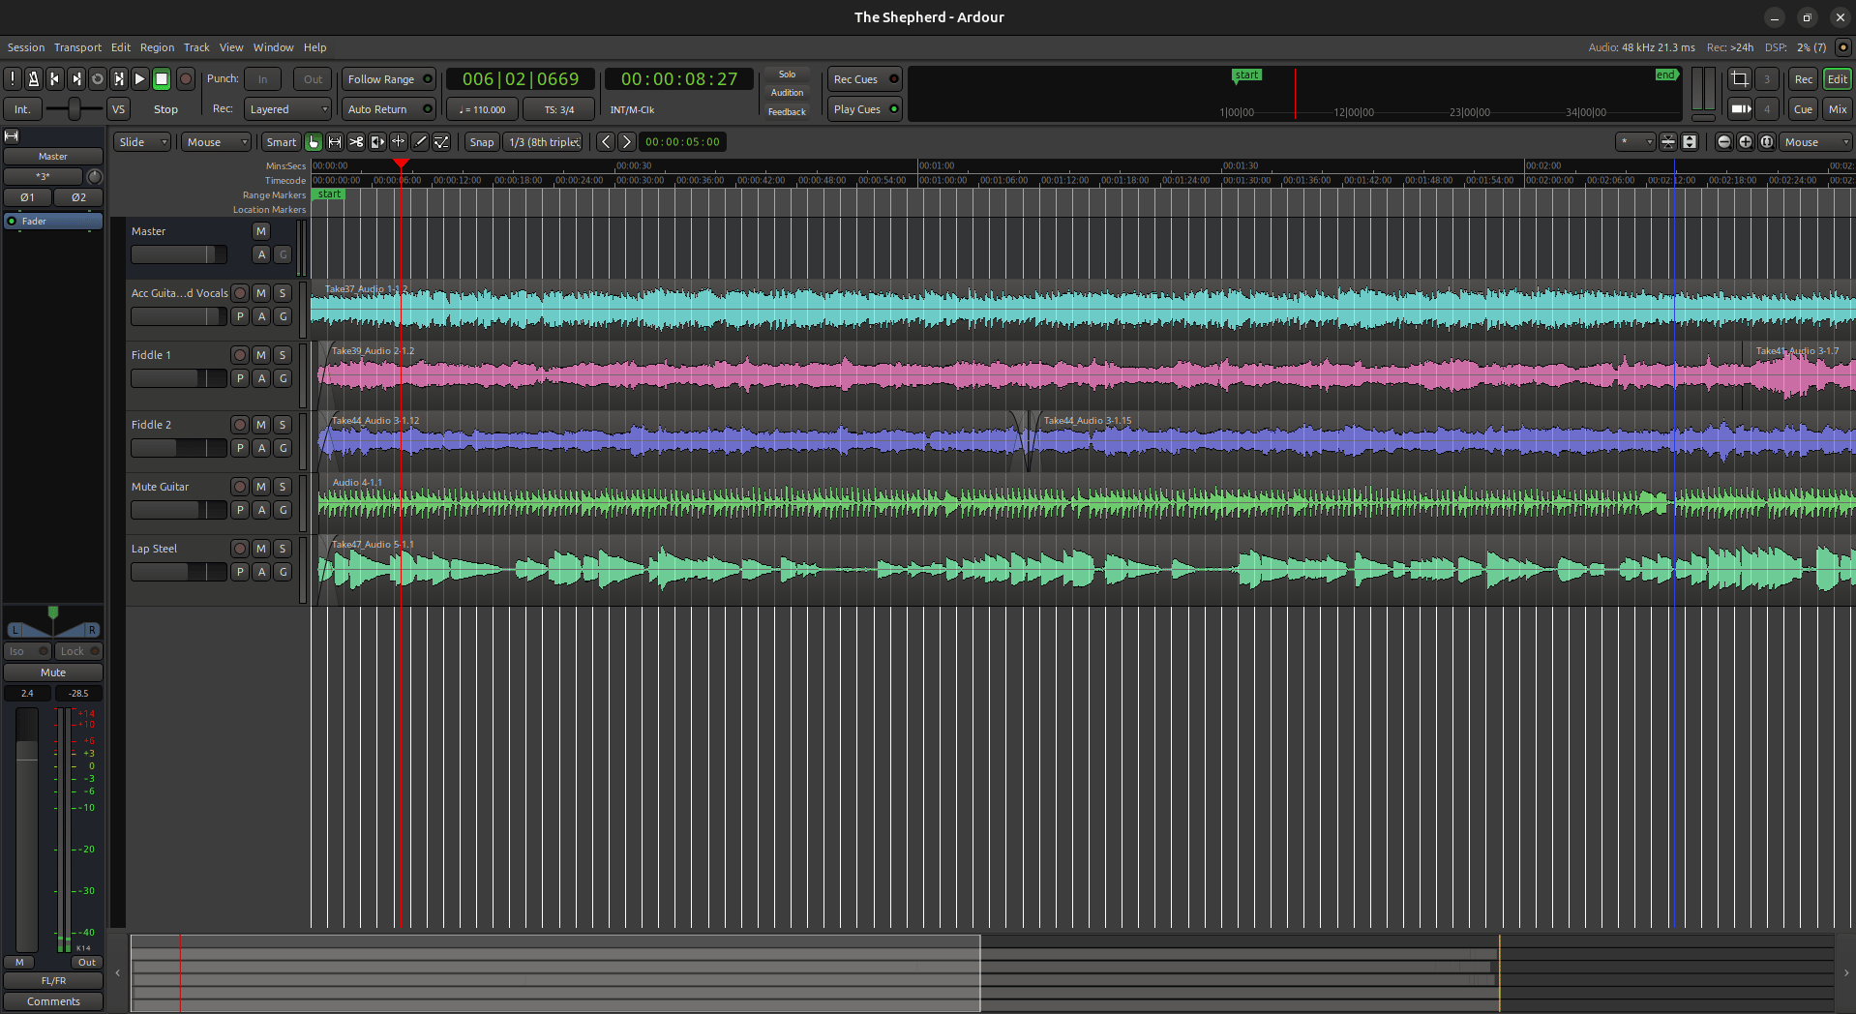Open the Transport menu
Image resolution: width=1856 pixels, height=1014 pixels.
point(77,47)
